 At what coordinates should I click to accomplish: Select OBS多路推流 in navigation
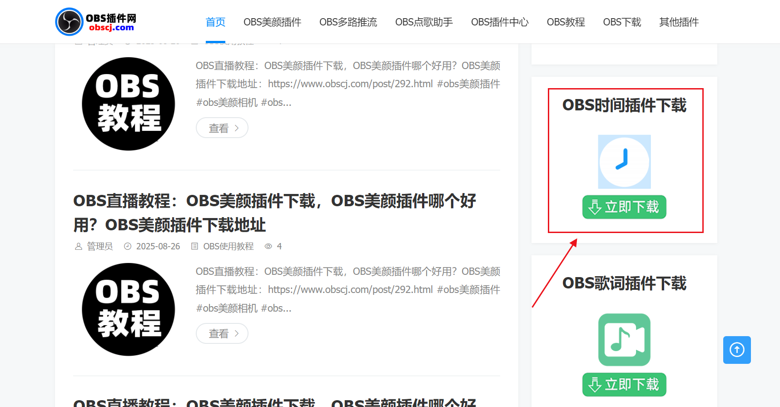tap(348, 22)
